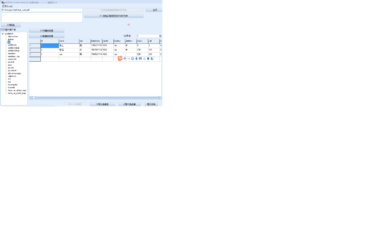Select the ipstore table in tree

pos(11,39)
